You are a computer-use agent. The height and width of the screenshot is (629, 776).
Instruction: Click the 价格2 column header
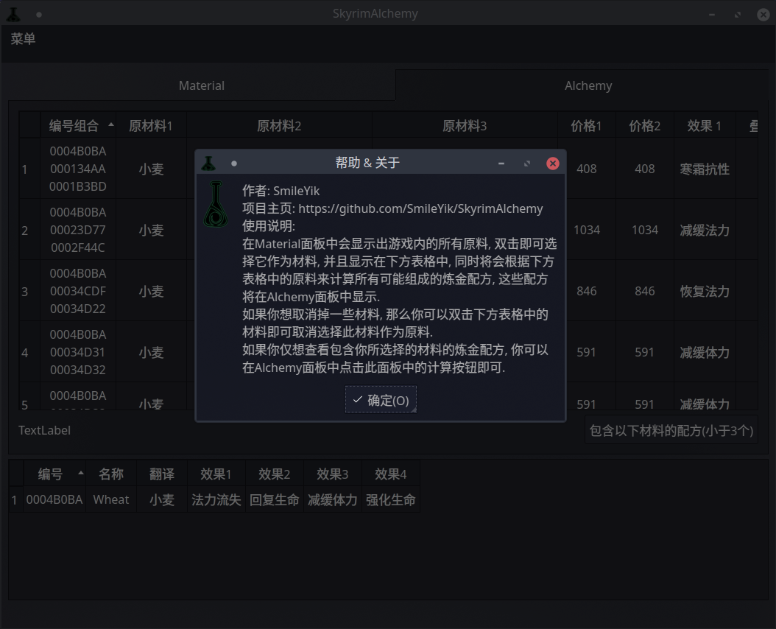644,125
